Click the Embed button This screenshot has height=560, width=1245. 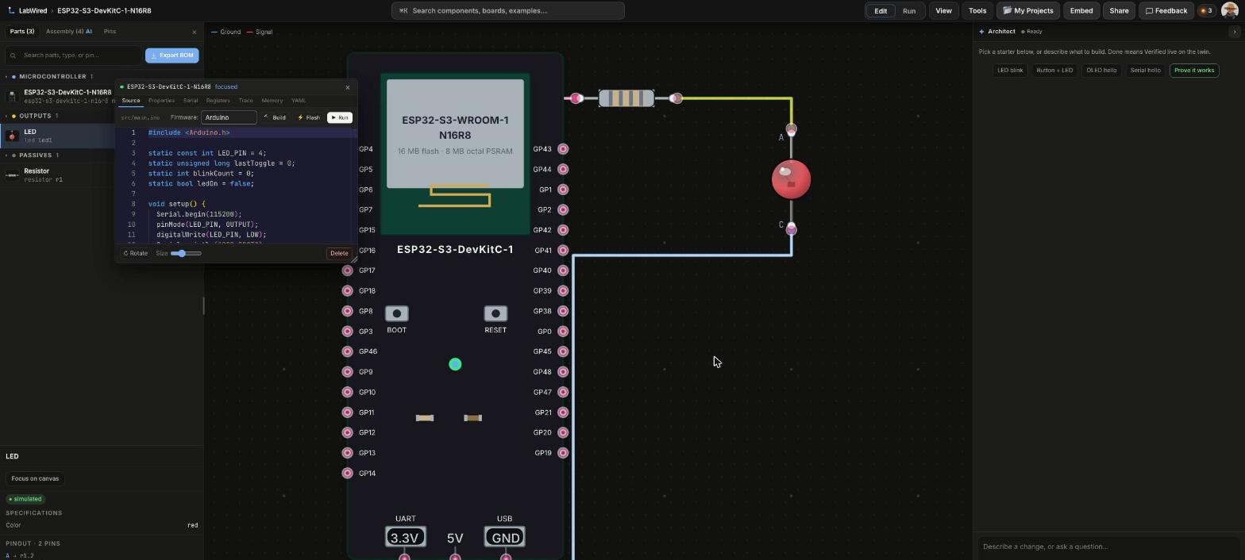(x=1081, y=11)
